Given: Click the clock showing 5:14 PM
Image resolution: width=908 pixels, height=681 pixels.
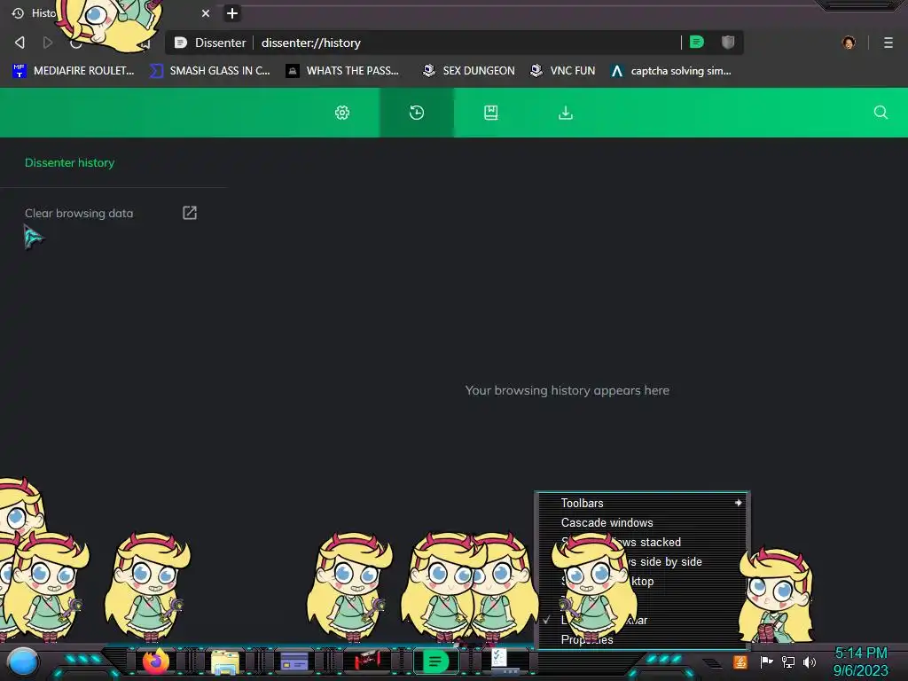Looking at the screenshot, I should (x=861, y=654).
